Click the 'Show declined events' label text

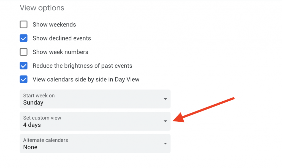tap(62, 38)
